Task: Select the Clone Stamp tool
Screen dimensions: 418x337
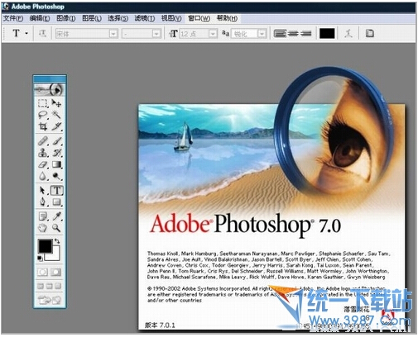Action: click(42, 153)
